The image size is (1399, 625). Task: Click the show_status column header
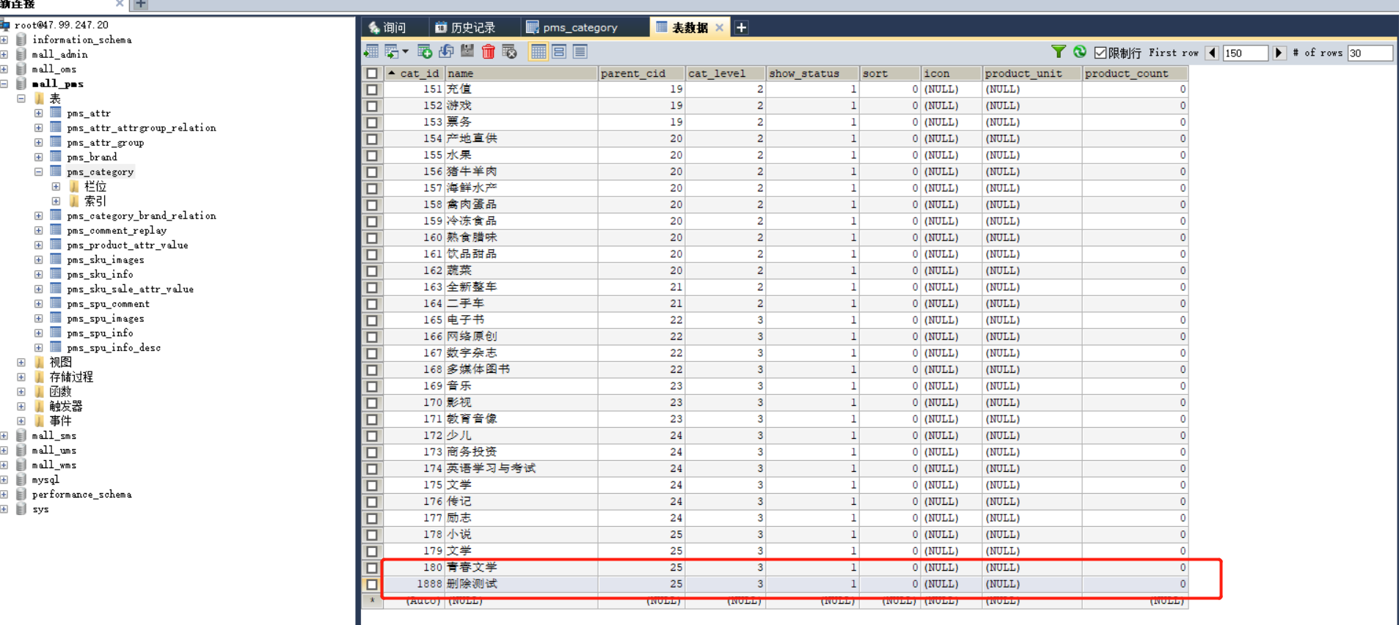click(x=813, y=73)
